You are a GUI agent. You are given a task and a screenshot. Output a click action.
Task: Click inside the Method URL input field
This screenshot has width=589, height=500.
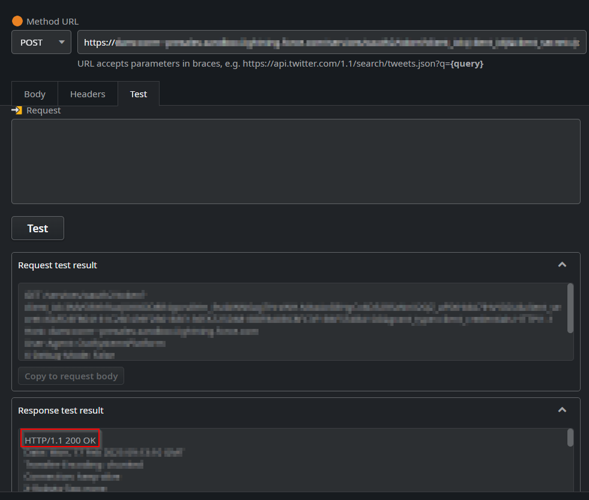pyautogui.click(x=332, y=42)
